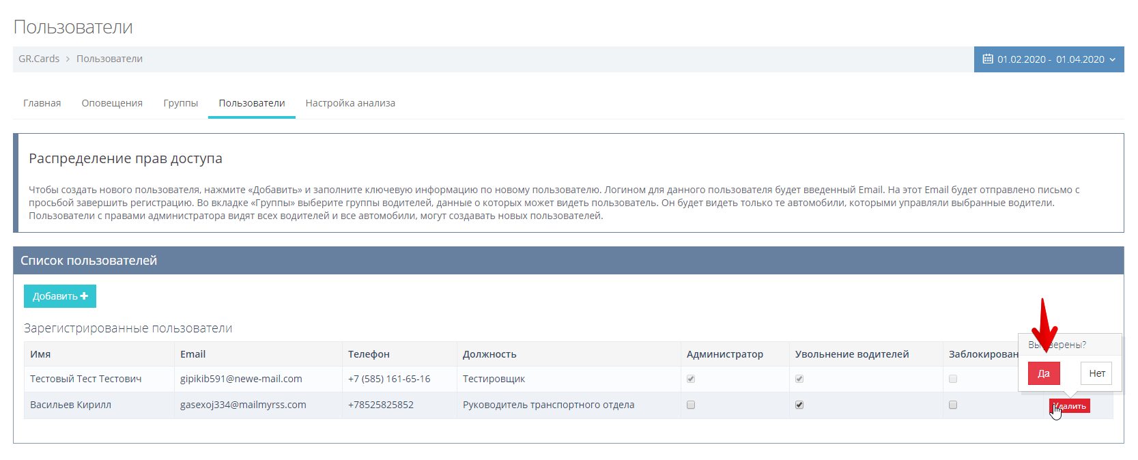Click the plus icon on the Добавить button
Viewport: 1138px width, 460px height.
(x=84, y=296)
